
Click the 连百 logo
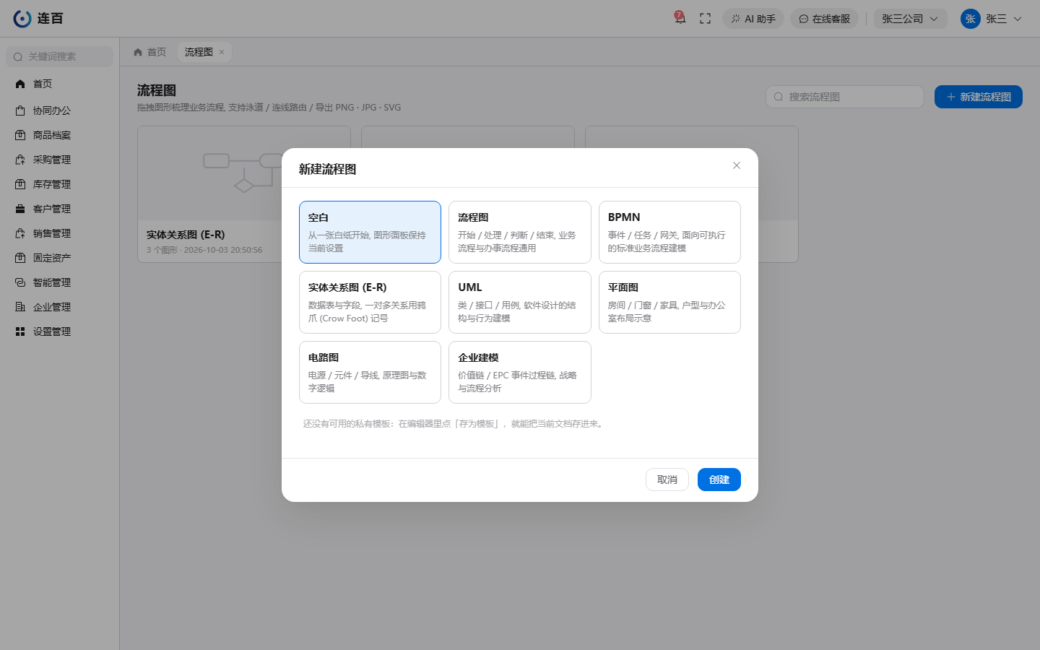click(x=38, y=19)
